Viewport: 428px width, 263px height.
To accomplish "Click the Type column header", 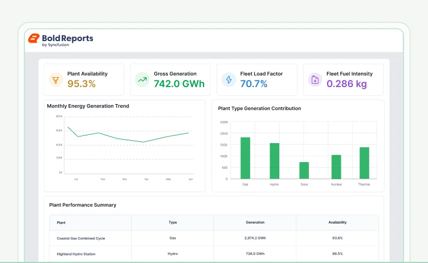I will click(173, 222).
